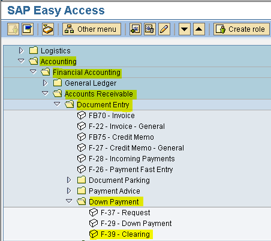Select the Document Parking tree entry

pos(119,180)
